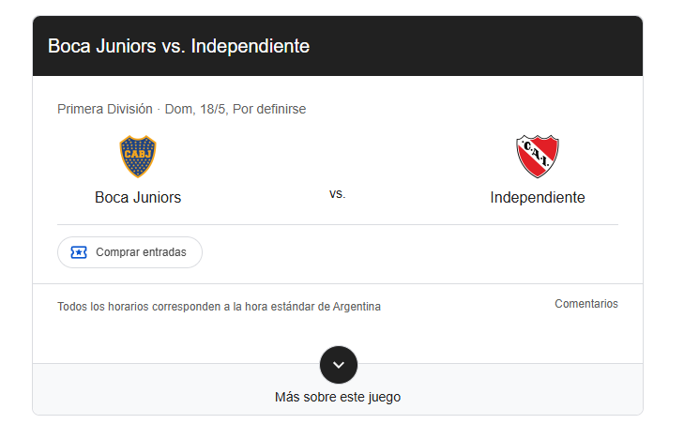Open the Boca Juniors team name

(138, 198)
